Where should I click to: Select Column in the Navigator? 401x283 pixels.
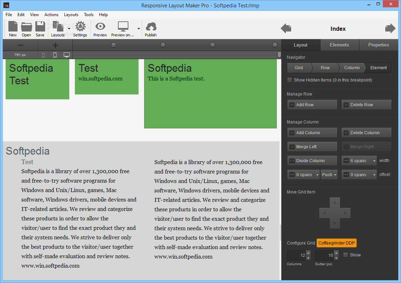(352, 68)
